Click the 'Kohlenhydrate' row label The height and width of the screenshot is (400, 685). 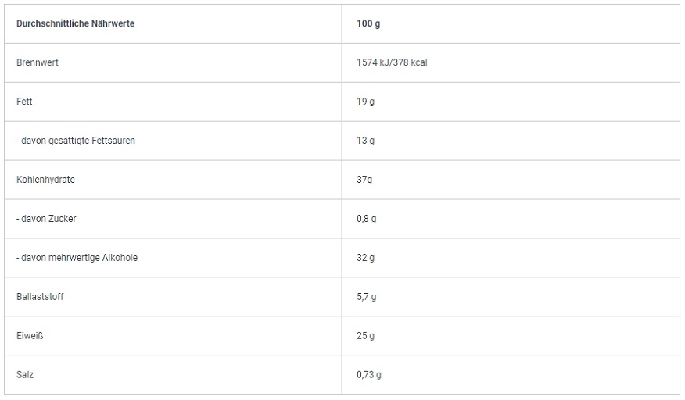click(45, 180)
